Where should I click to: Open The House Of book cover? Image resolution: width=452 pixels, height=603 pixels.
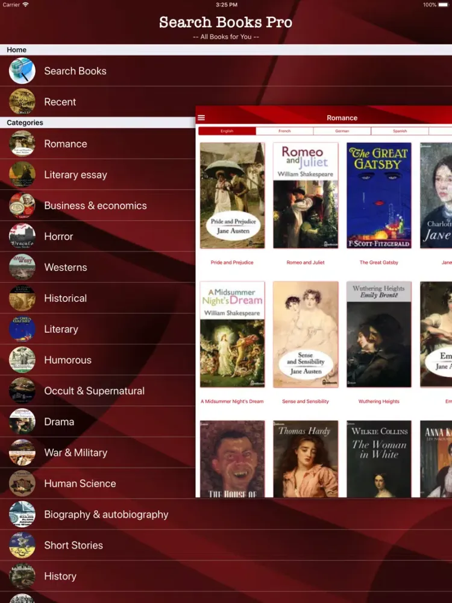(x=232, y=459)
